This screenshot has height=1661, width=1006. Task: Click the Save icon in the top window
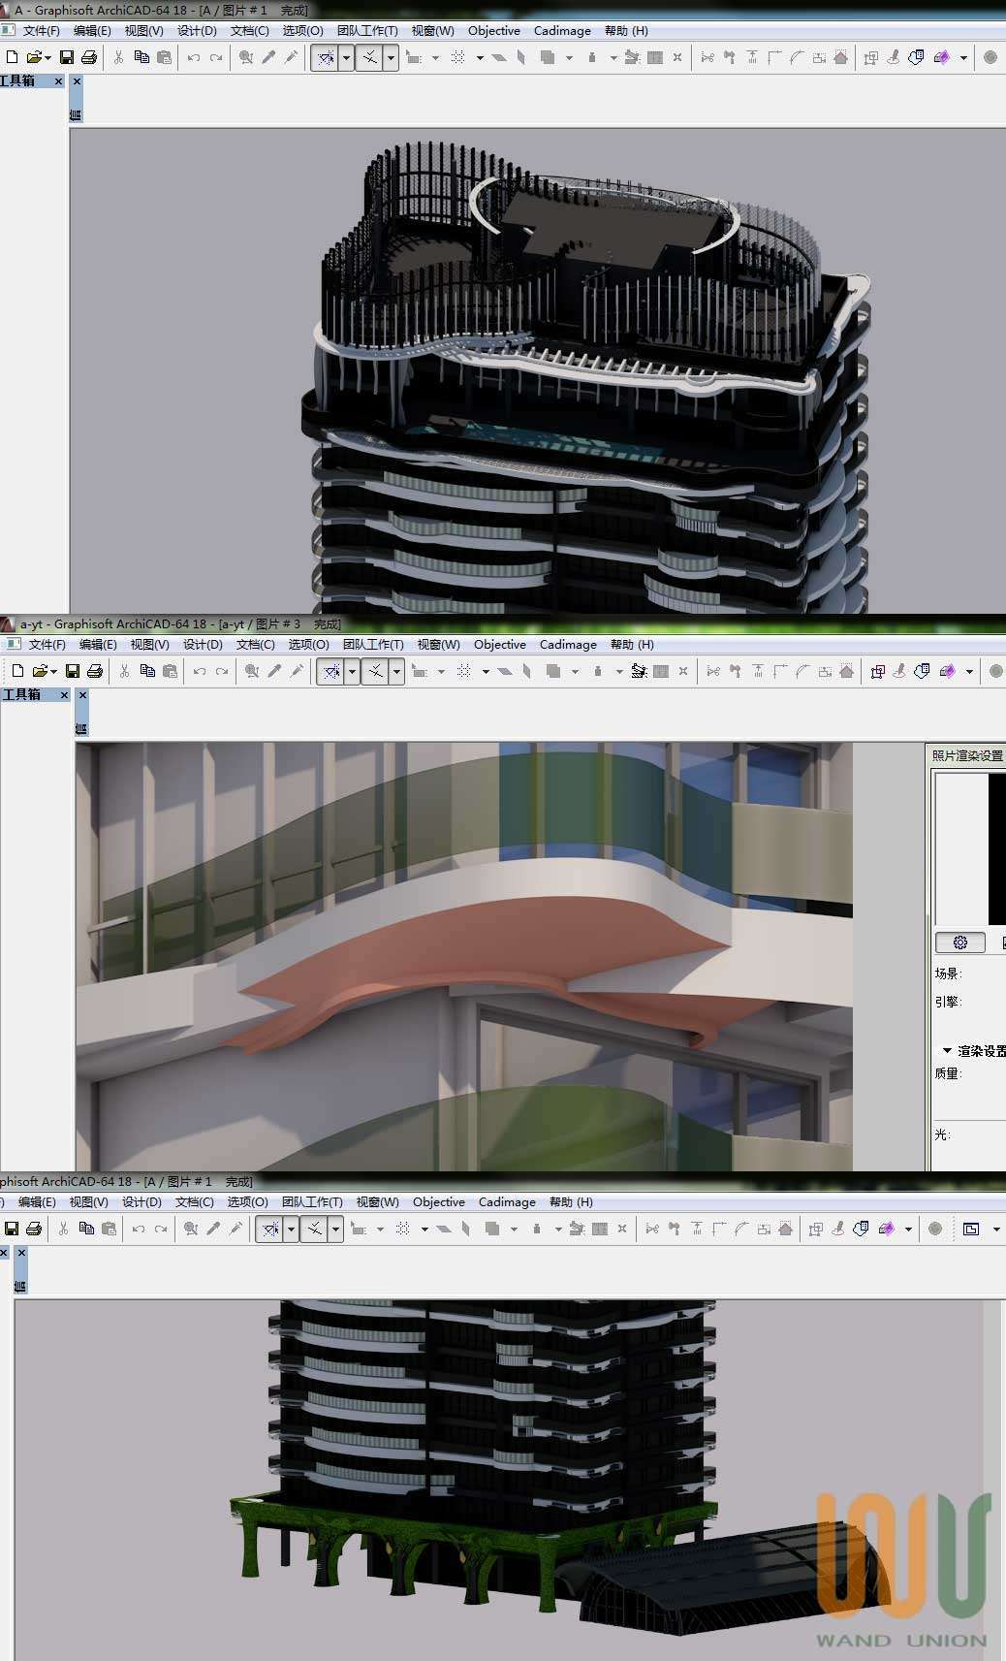click(67, 57)
